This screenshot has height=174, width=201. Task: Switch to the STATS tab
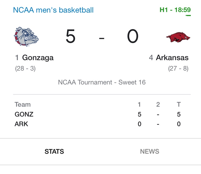pos(54,152)
